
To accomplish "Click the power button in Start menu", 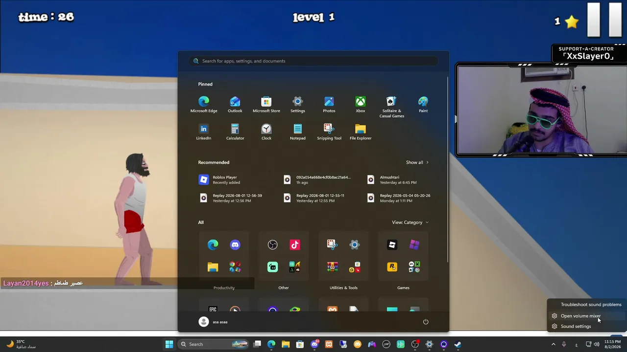I will (426, 322).
